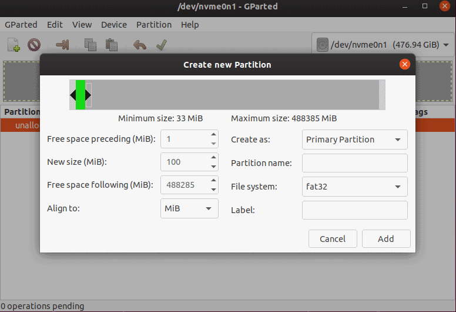Image resolution: width=456 pixels, height=312 pixels.
Task: Click the New partition toolbar icon
Action: [x=14, y=45]
